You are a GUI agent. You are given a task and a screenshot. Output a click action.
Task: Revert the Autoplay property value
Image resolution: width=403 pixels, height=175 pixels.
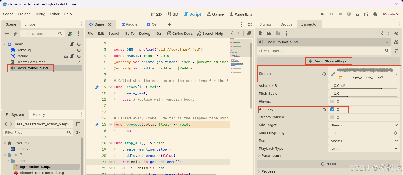pos(324,110)
